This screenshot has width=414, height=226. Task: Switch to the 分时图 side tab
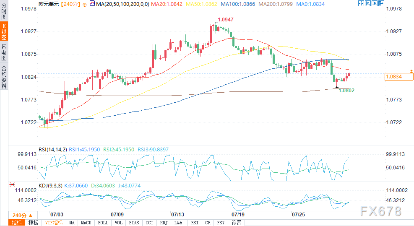[x=4, y=10]
